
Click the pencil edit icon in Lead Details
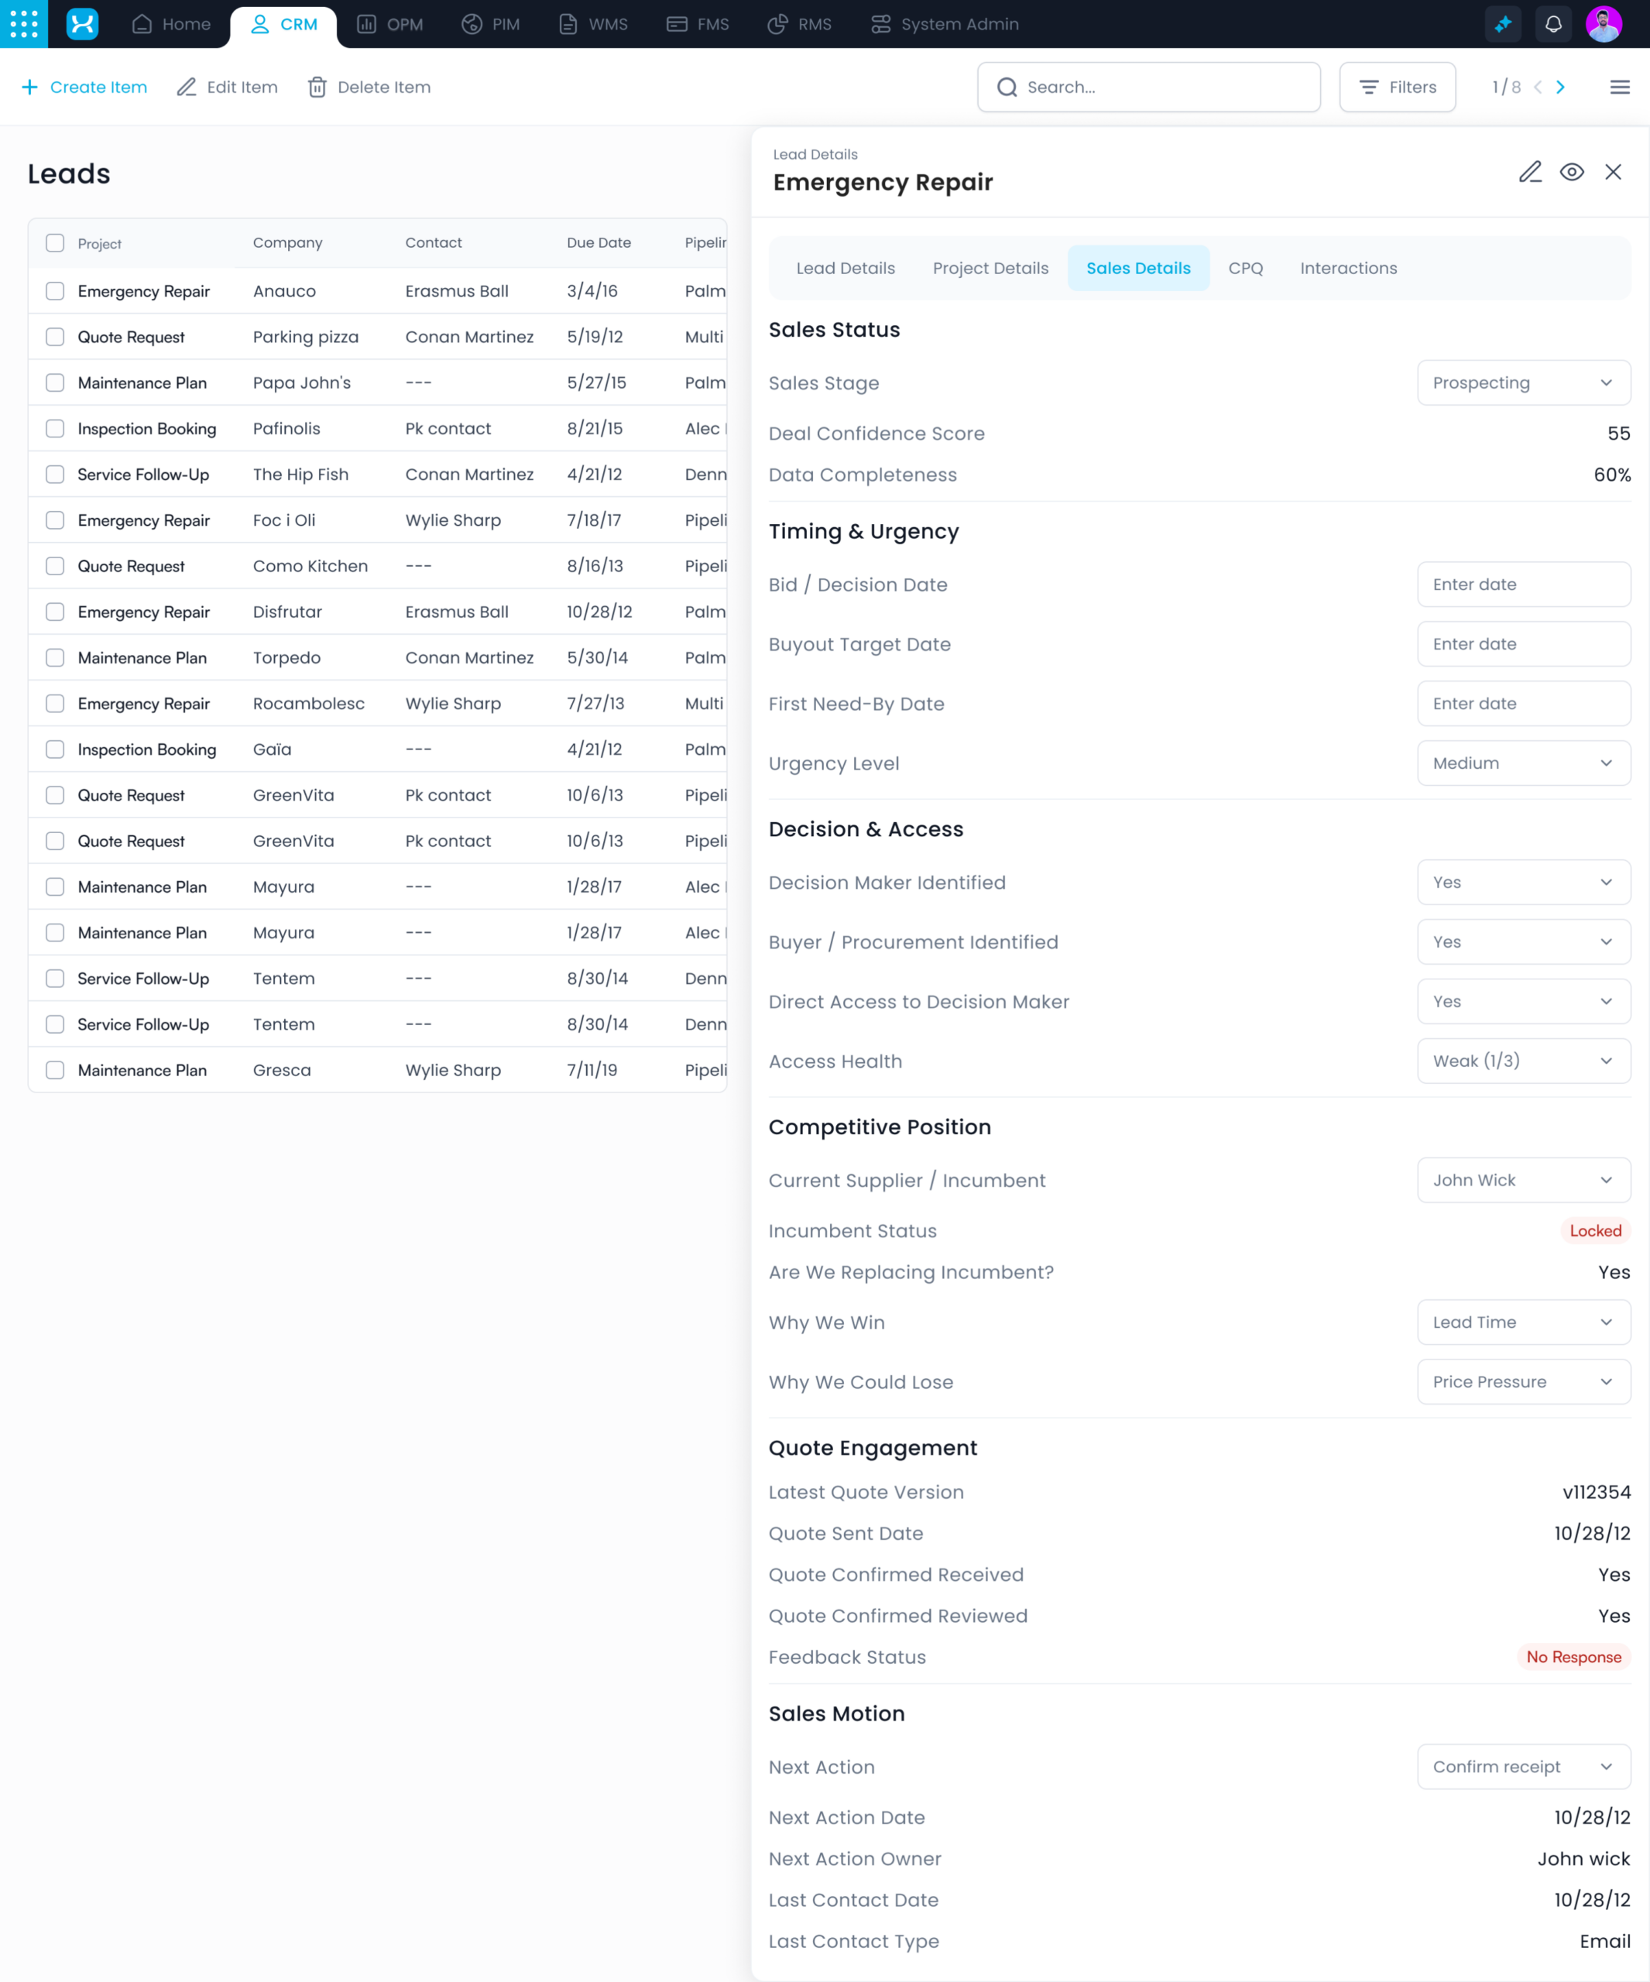1530,172
